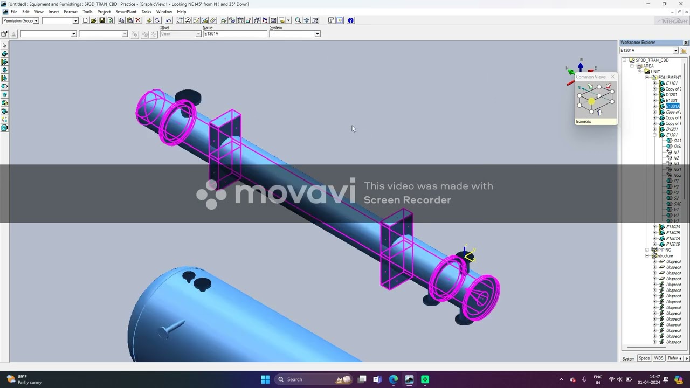The height and width of the screenshot is (388, 690).
Task: Switch to the WBS tab
Action: pos(659,358)
